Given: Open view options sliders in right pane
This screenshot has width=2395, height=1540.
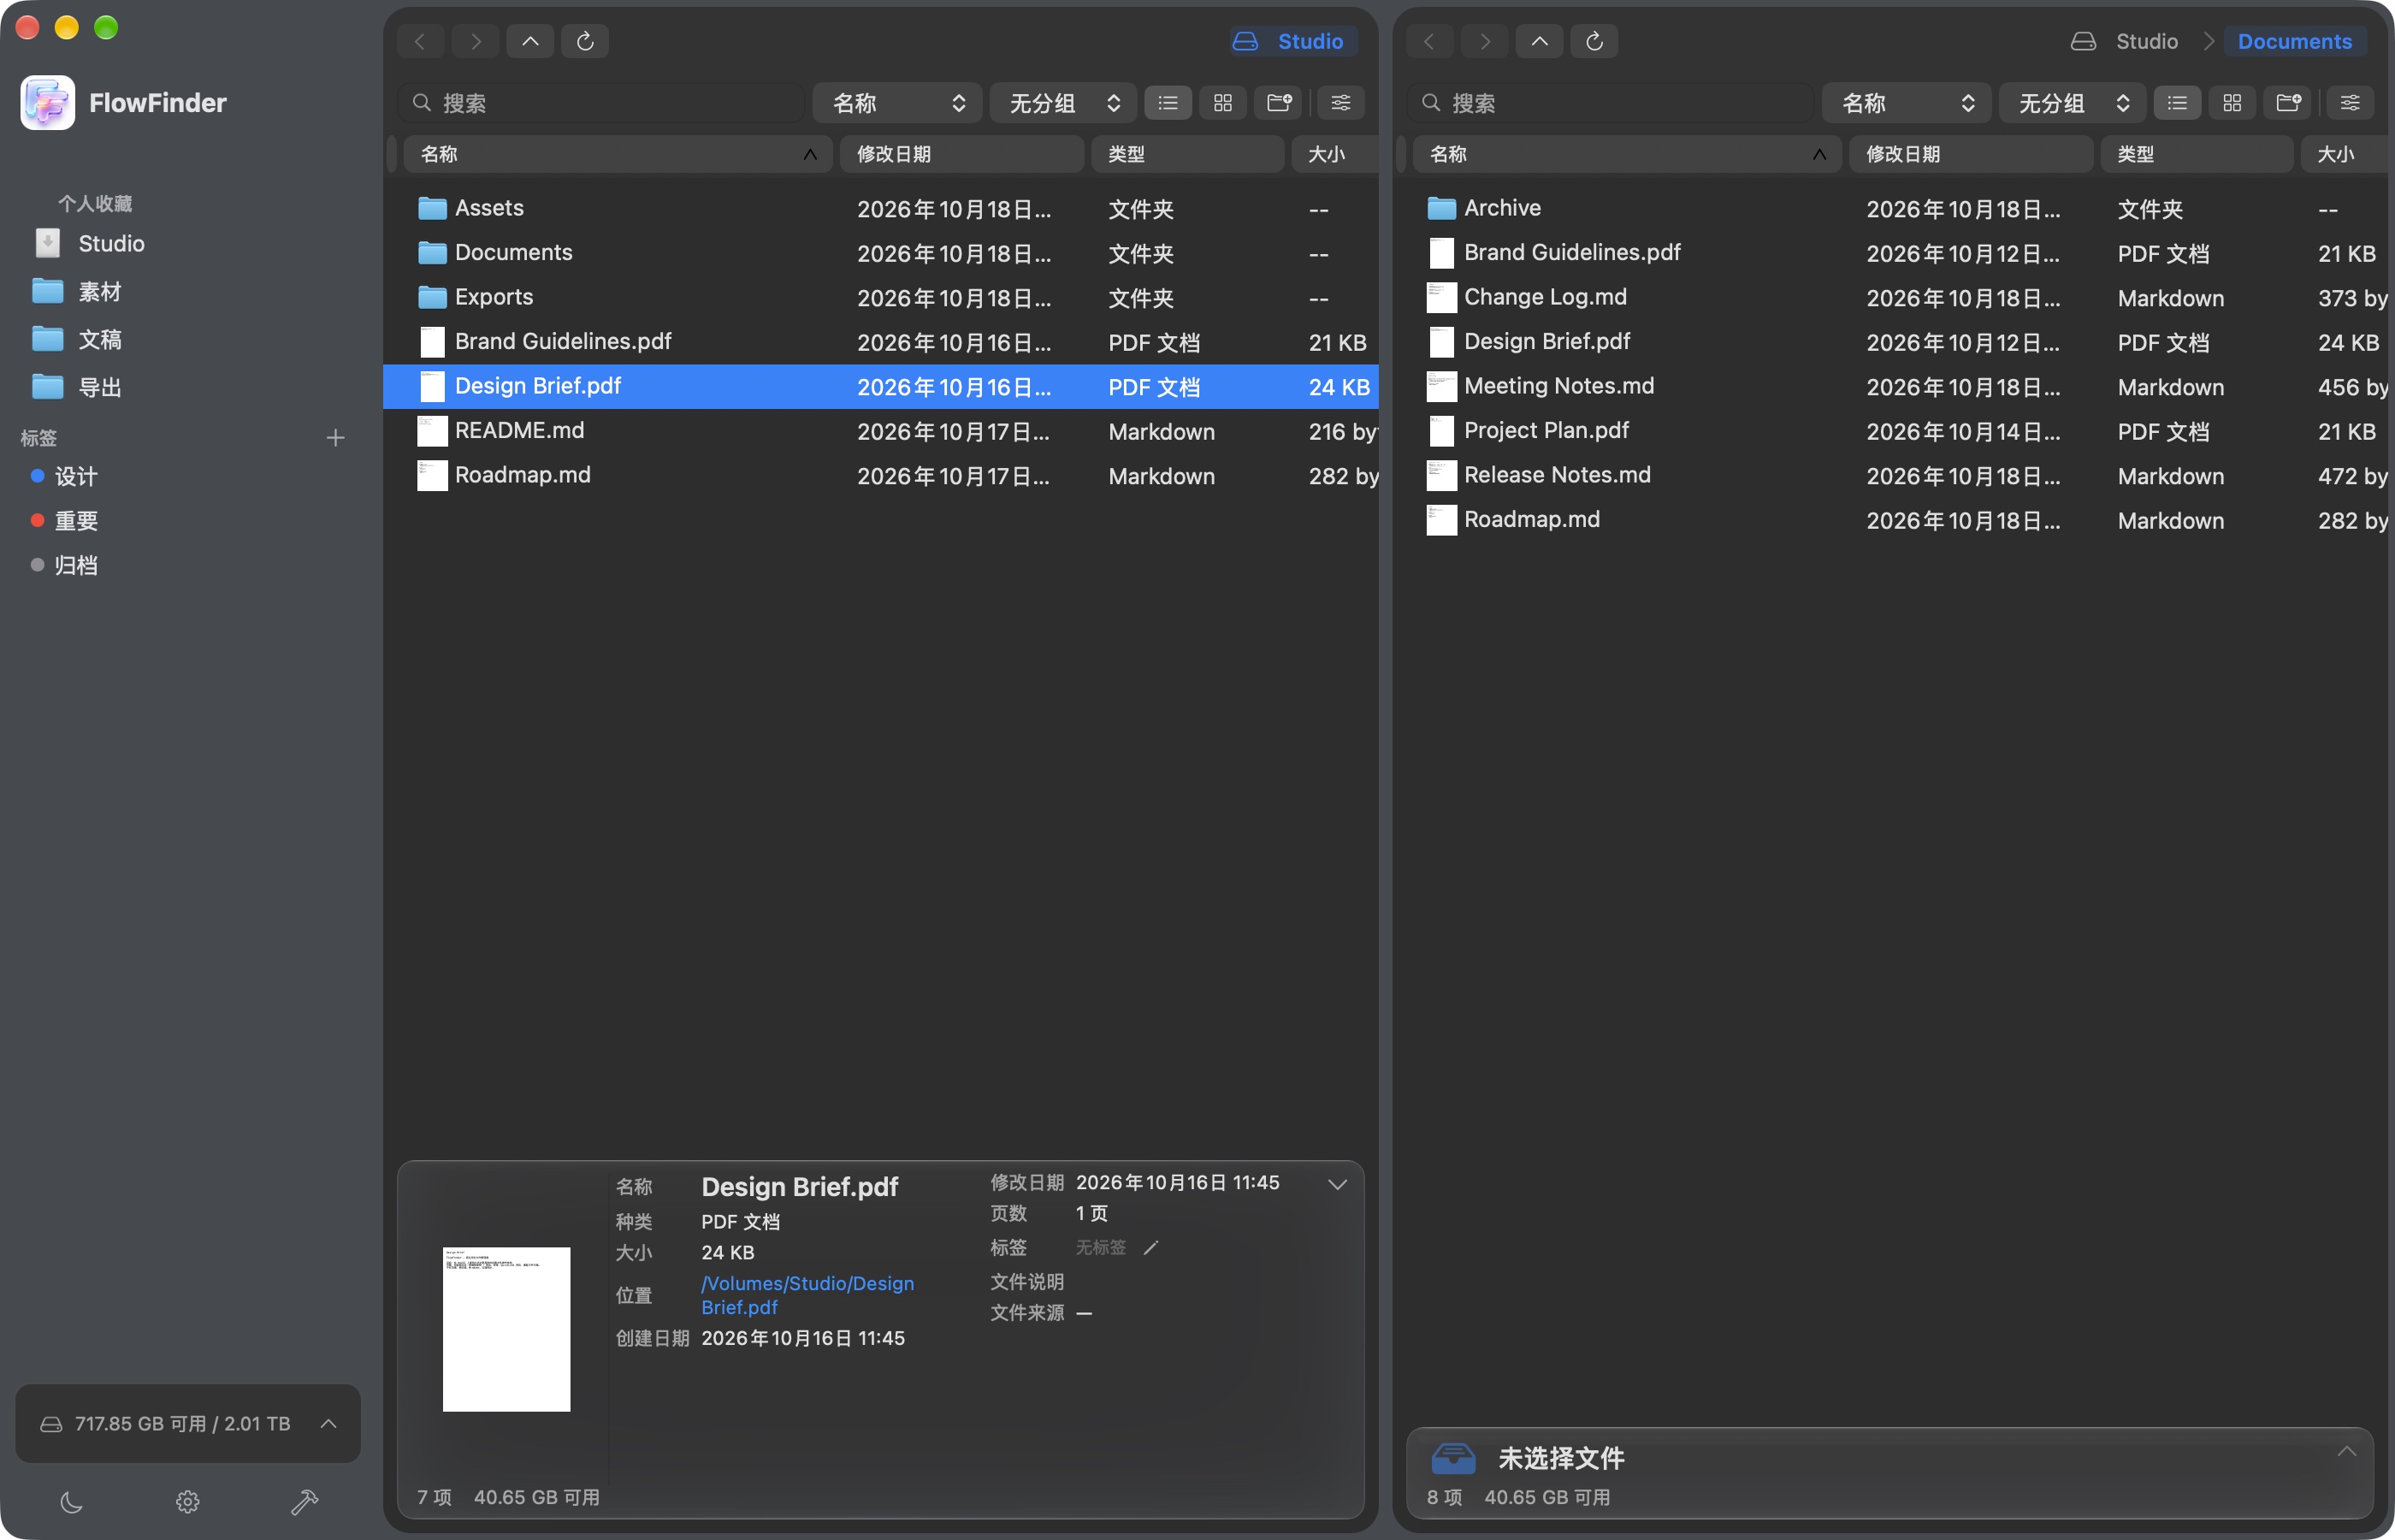Looking at the screenshot, I should point(2350,103).
